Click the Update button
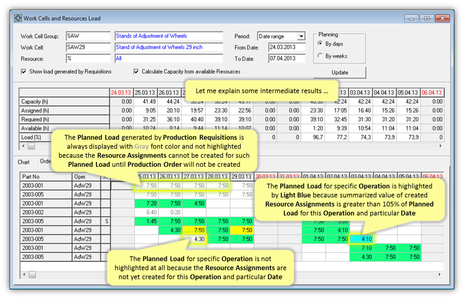Image resolution: width=464 pixels, height=299 pixels. [x=340, y=72]
